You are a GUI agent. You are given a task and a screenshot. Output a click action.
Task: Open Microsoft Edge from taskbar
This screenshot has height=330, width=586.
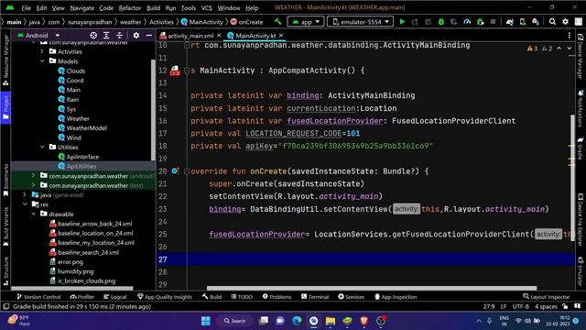coord(297,321)
